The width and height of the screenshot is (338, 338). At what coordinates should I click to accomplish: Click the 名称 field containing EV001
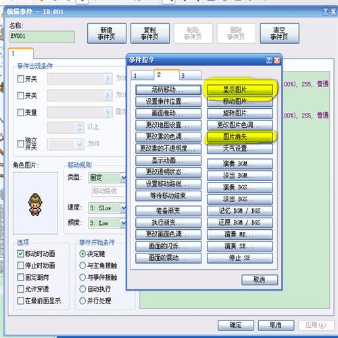(x=42, y=37)
